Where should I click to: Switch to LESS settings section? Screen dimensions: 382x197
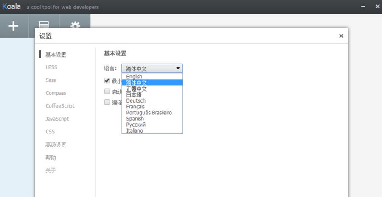tap(51, 67)
